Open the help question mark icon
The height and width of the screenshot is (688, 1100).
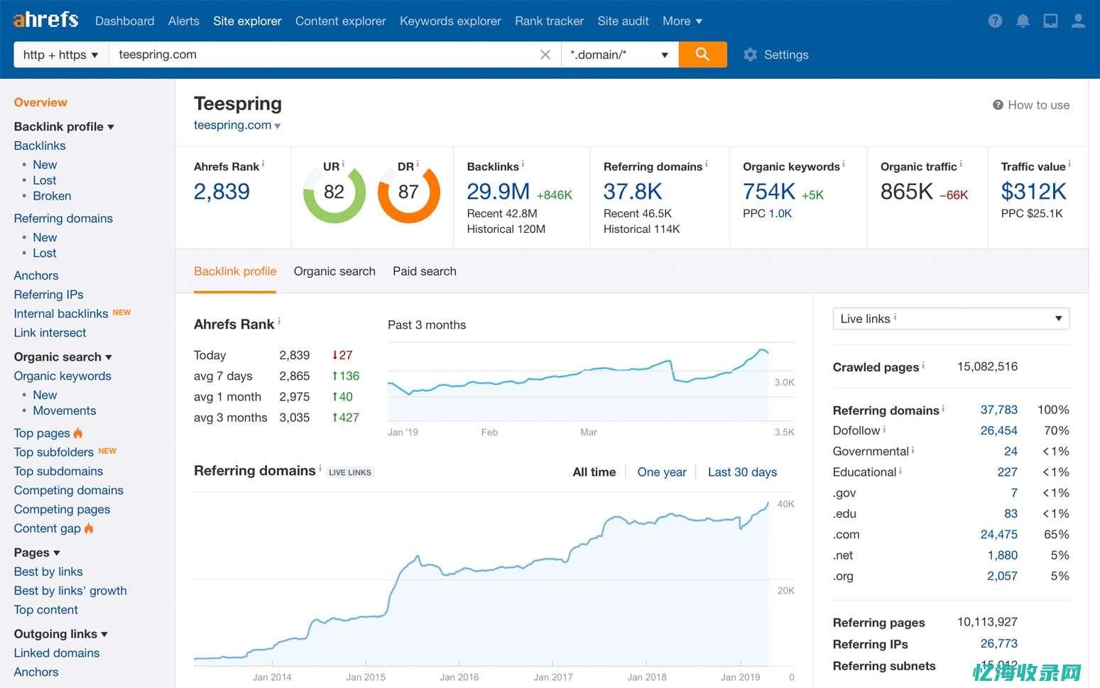995,21
